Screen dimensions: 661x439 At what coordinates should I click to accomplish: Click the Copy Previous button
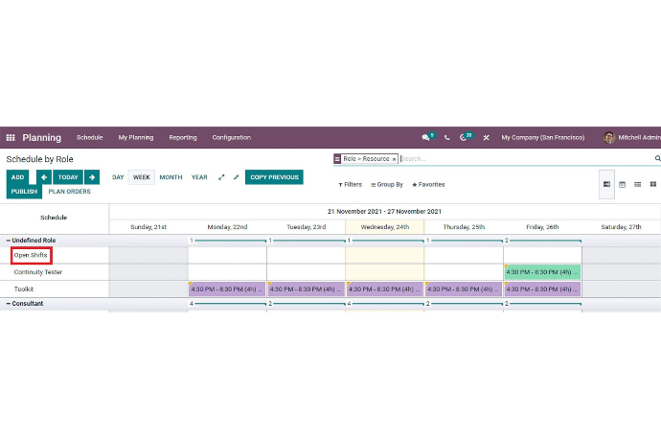click(274, 177)
